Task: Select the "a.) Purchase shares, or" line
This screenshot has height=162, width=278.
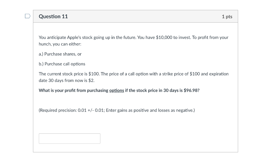Action: tap(60, 54)
